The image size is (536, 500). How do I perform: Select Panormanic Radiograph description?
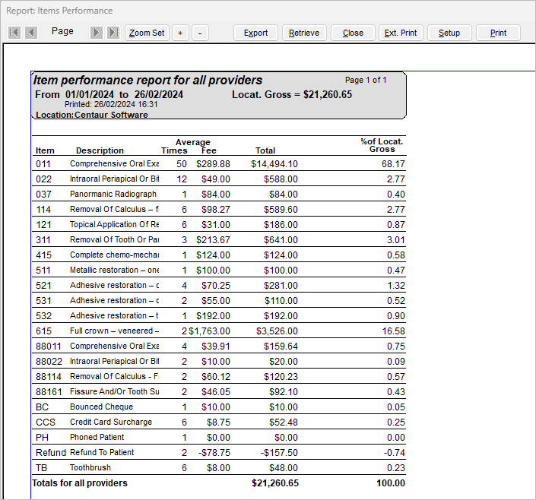coord(113,194)
